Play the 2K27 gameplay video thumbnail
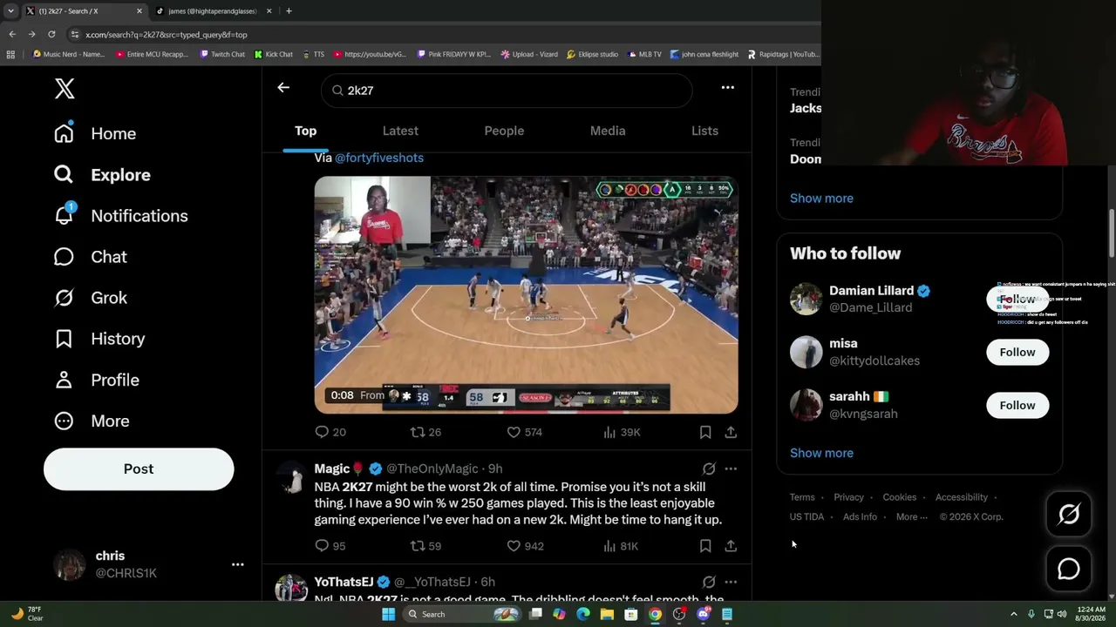 526,294
